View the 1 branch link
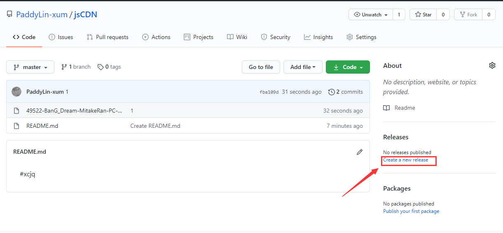503x233 pixels. [x=76, y=67]
